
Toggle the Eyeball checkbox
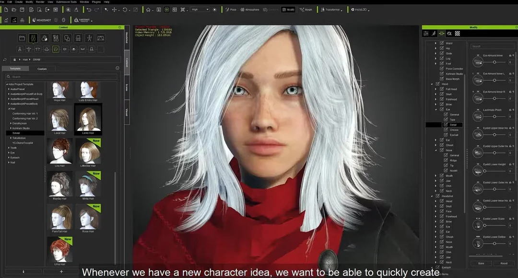coord(446,135)
